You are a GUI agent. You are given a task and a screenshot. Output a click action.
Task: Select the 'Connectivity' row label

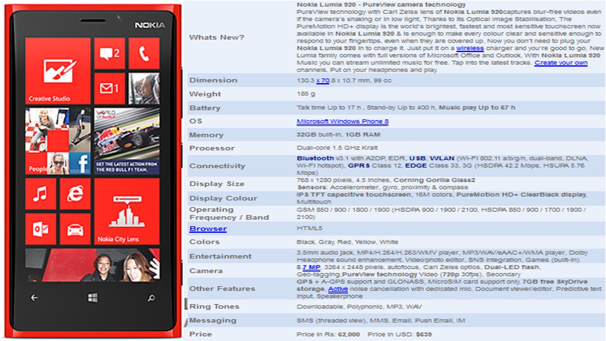point(217,166)
